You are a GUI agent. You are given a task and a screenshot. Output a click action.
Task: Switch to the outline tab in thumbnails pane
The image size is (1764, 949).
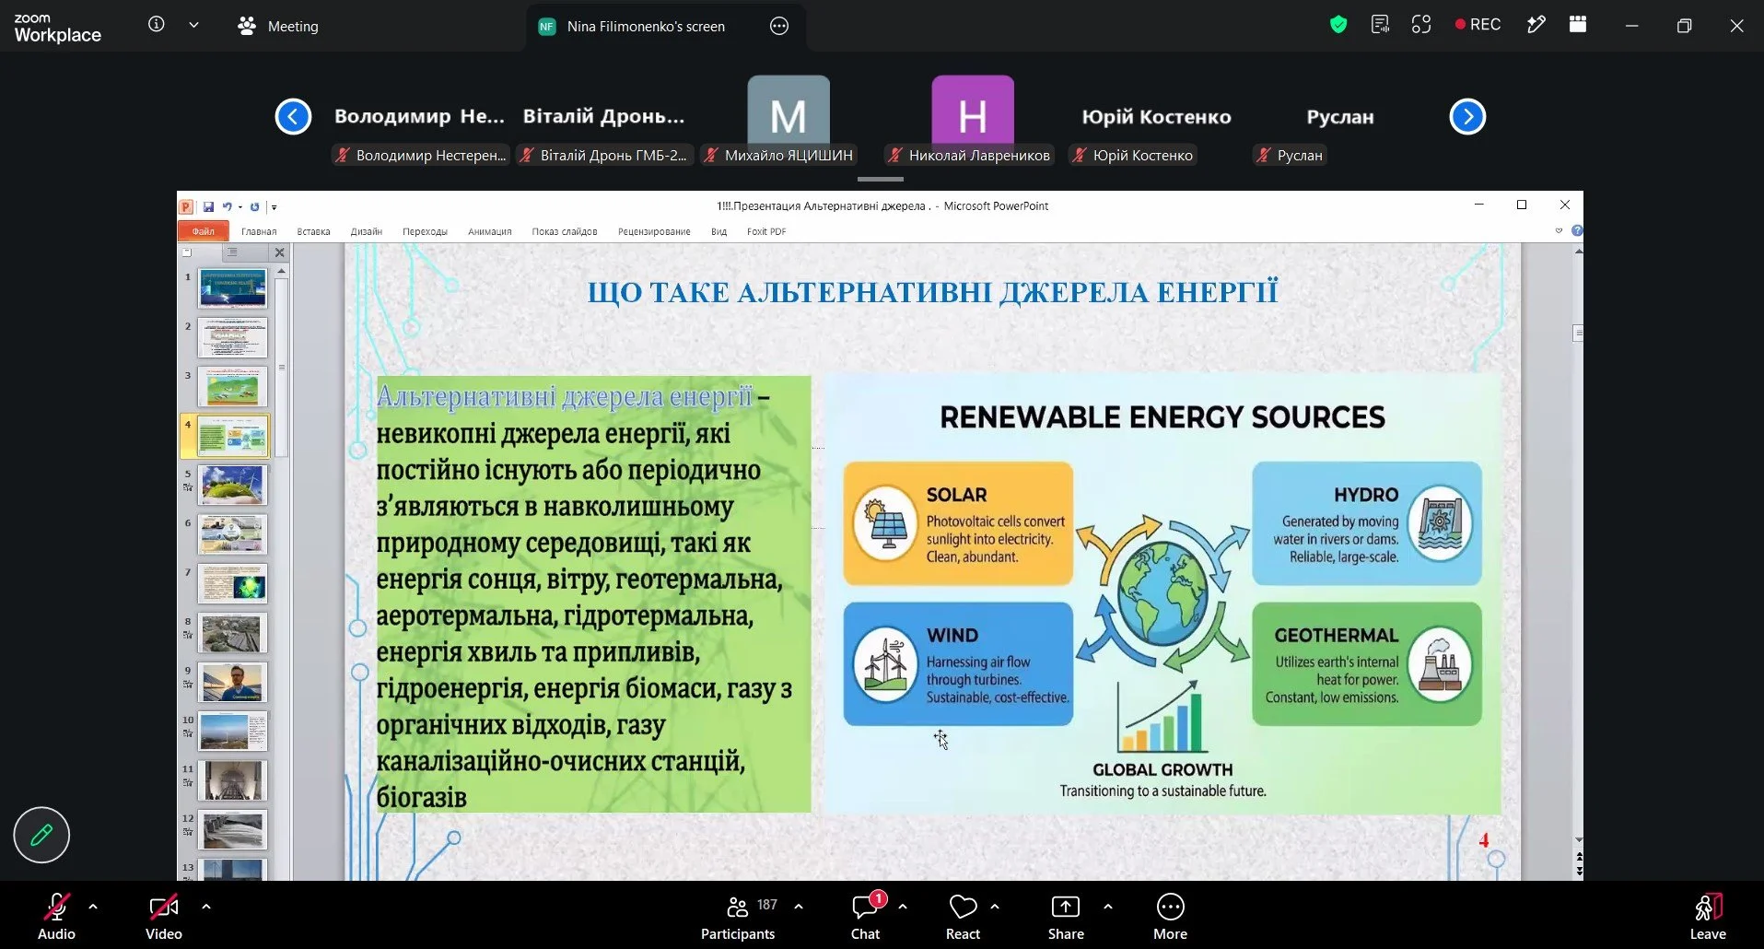232,252
